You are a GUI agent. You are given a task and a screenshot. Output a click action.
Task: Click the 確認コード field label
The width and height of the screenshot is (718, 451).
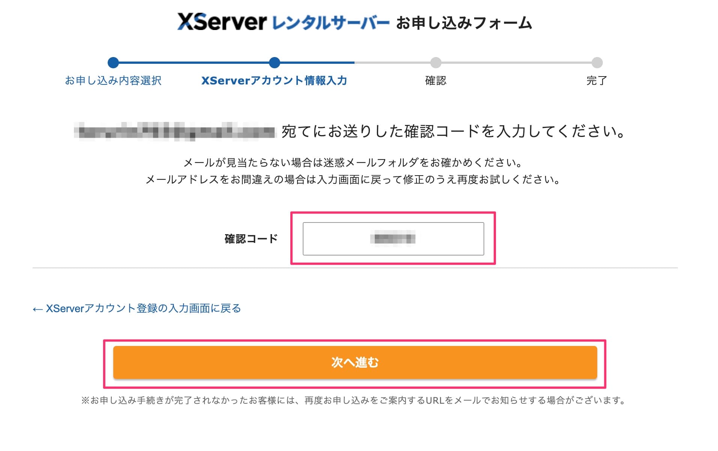[251, 239]
